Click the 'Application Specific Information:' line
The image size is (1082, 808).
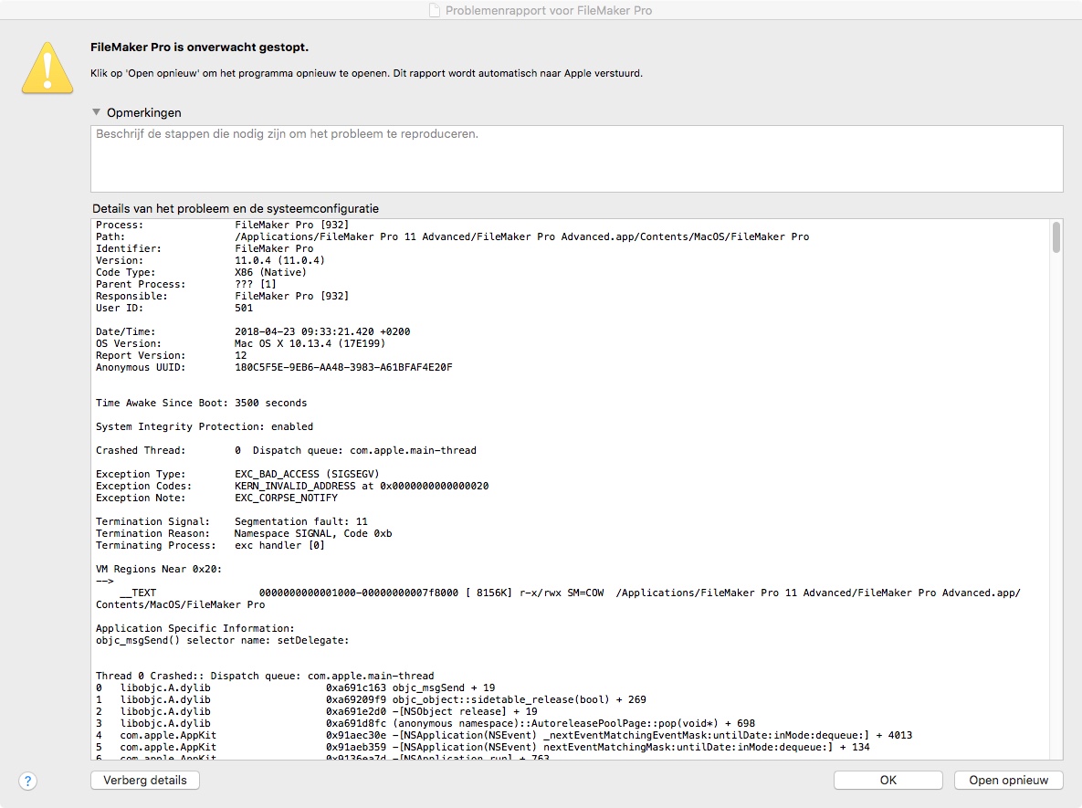click(195, 629)
